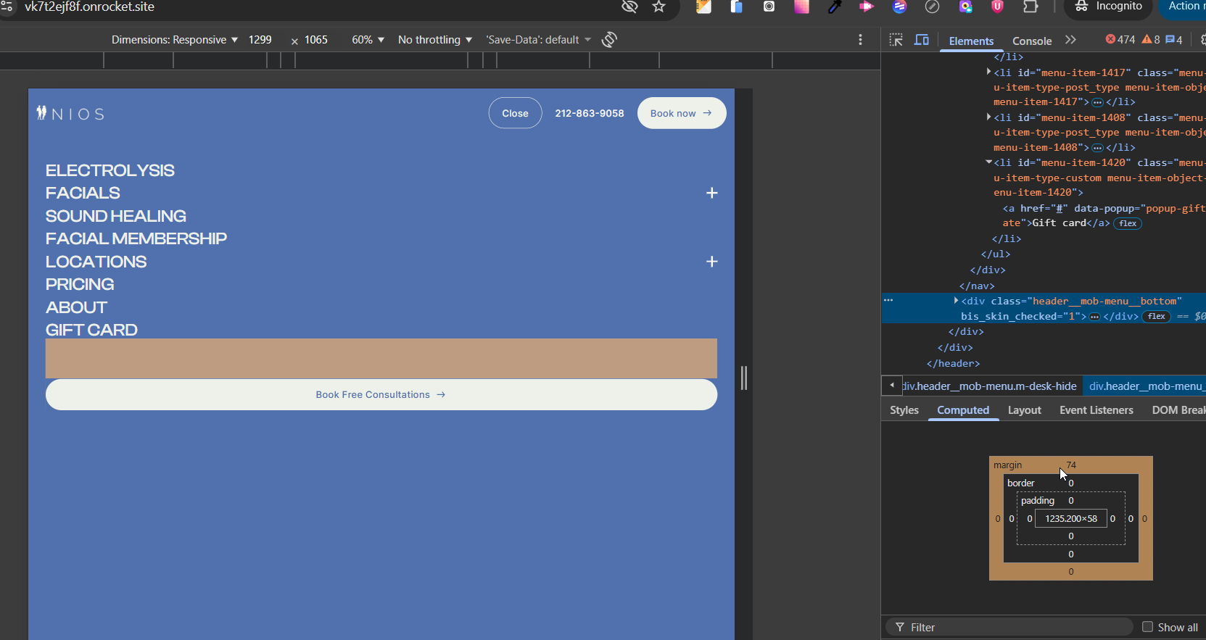Open the grey compass extension icon
The image size is (1206, 640).
click(x=932, y=7)
